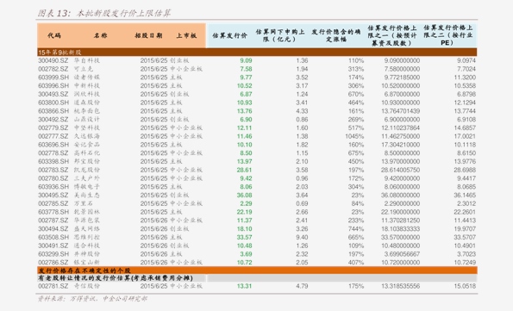Click stock code 002779.SZ
The image size is (513, 311).
click(53, 128)
